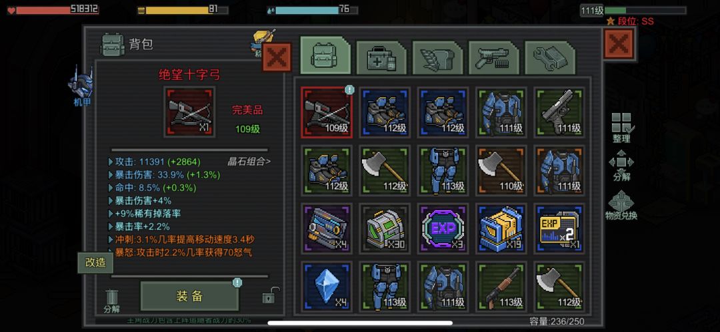Image resolution: width=720 pixels, height=332 pixels.
Task: Select the purple EXP badge ×3
Action: [x=443, y=228]
